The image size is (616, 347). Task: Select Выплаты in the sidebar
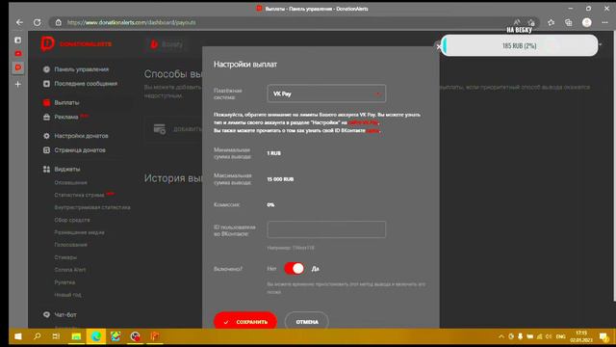coord(66,102)
